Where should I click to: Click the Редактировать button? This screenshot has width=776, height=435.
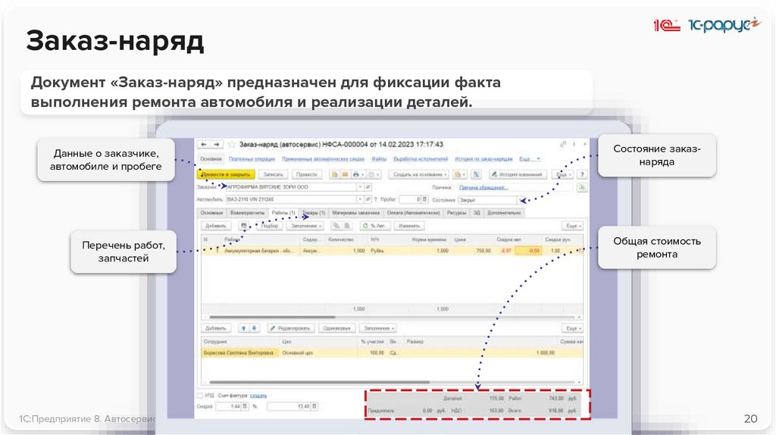coord(291,328)
